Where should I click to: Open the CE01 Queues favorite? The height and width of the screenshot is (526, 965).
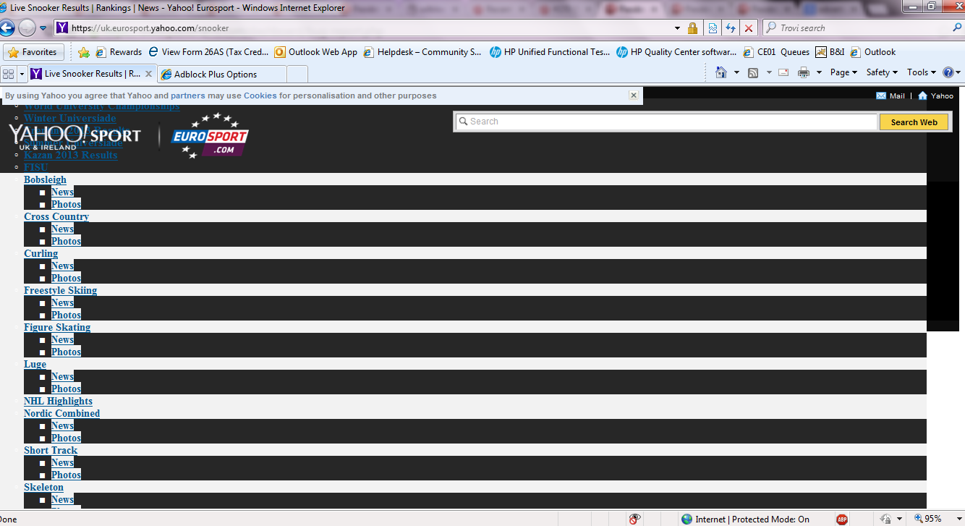click(x=777, y=52)
